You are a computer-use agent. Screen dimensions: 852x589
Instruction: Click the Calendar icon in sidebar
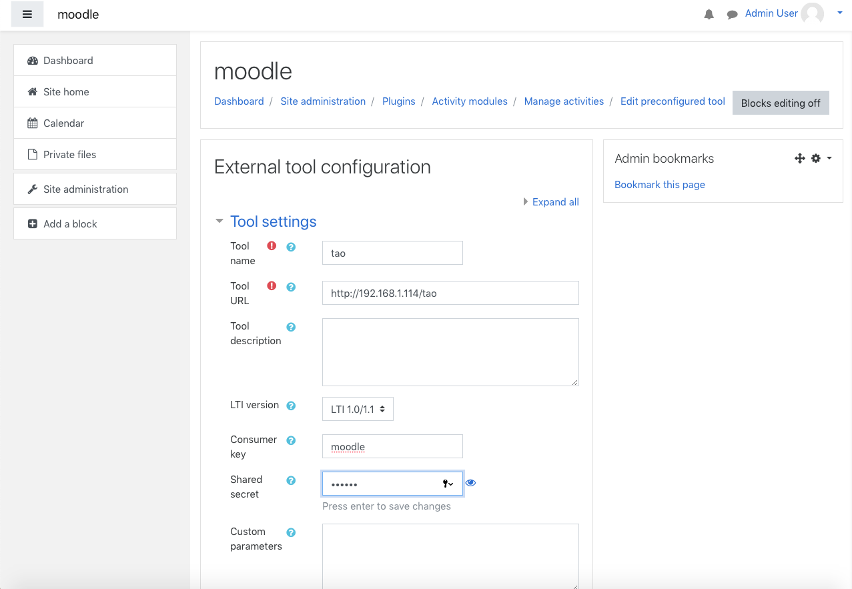tap(33, 123)
